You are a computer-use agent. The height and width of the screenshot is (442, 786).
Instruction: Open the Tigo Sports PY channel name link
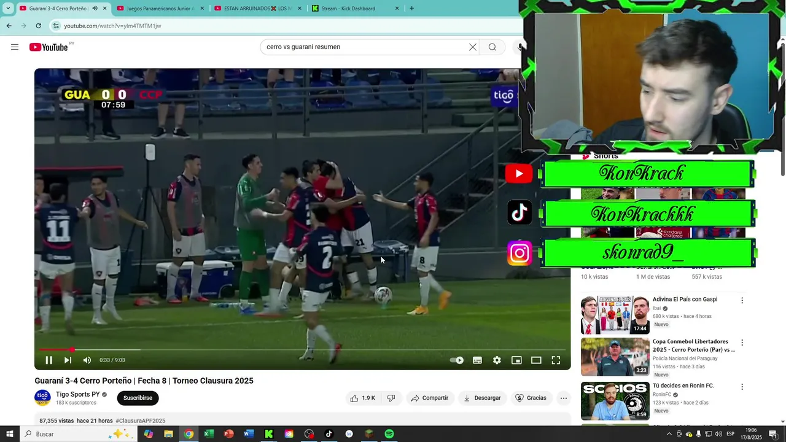click(x=77, y=395)
